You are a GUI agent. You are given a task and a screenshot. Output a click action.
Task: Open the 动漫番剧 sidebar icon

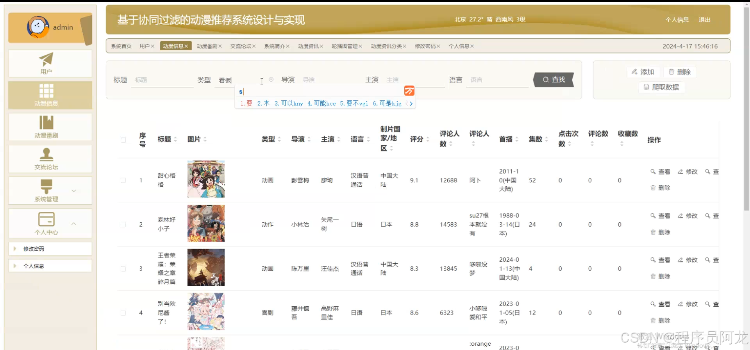click(x=46, y=123)
